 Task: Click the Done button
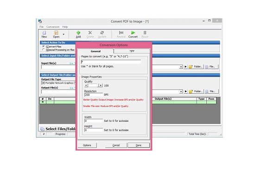(139, 145)
